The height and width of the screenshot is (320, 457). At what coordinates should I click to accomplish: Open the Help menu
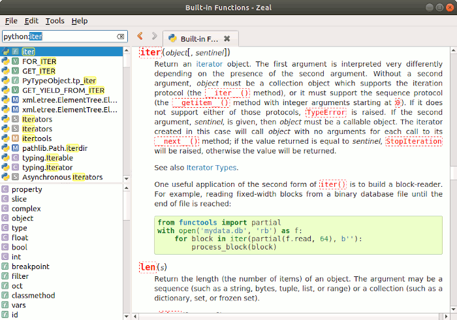(80, 21)
